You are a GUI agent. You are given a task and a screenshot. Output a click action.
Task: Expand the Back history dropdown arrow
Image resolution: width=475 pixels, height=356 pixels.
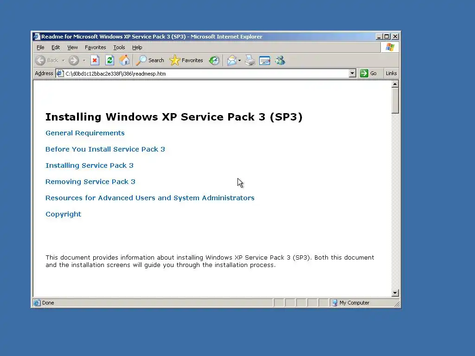63,61
